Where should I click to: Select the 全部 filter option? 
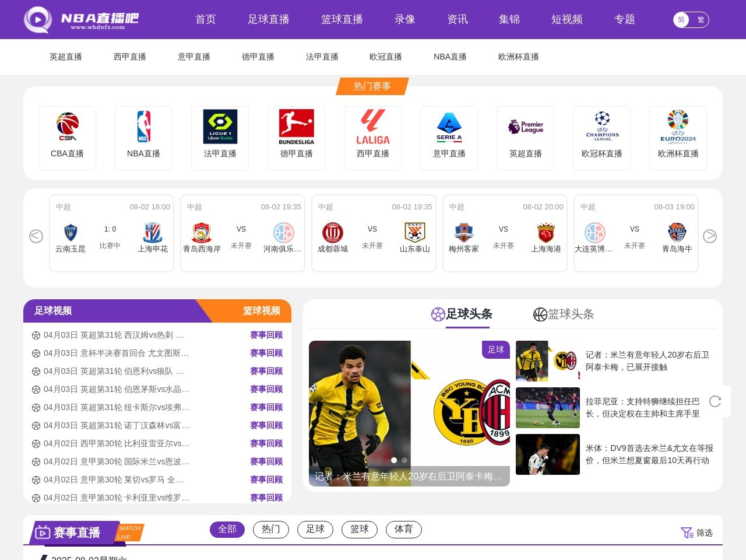coord(227,529)
